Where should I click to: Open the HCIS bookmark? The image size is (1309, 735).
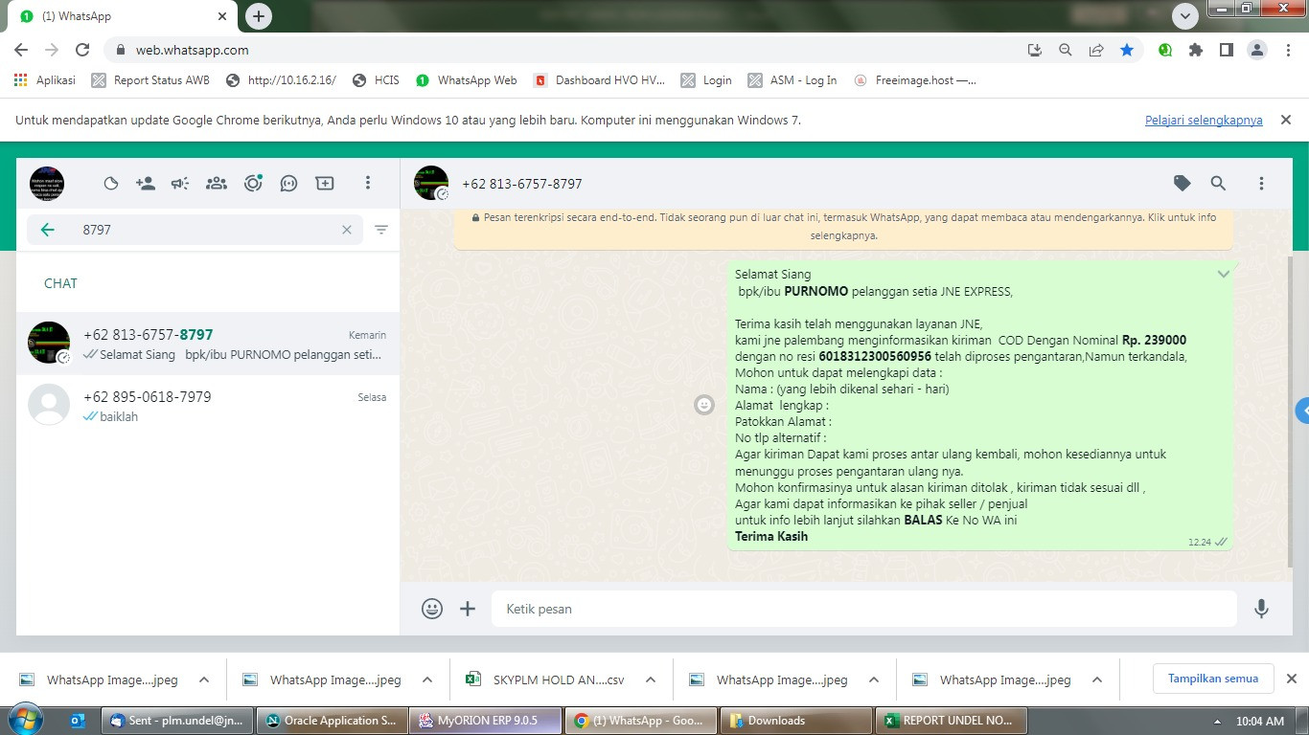(x=376, y=80)
